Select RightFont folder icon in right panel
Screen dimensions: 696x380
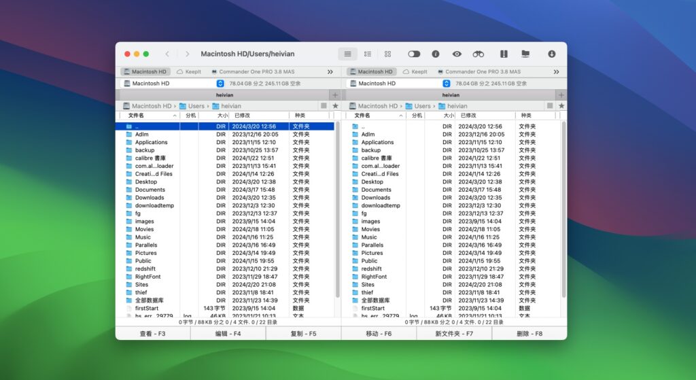[355, 277]
